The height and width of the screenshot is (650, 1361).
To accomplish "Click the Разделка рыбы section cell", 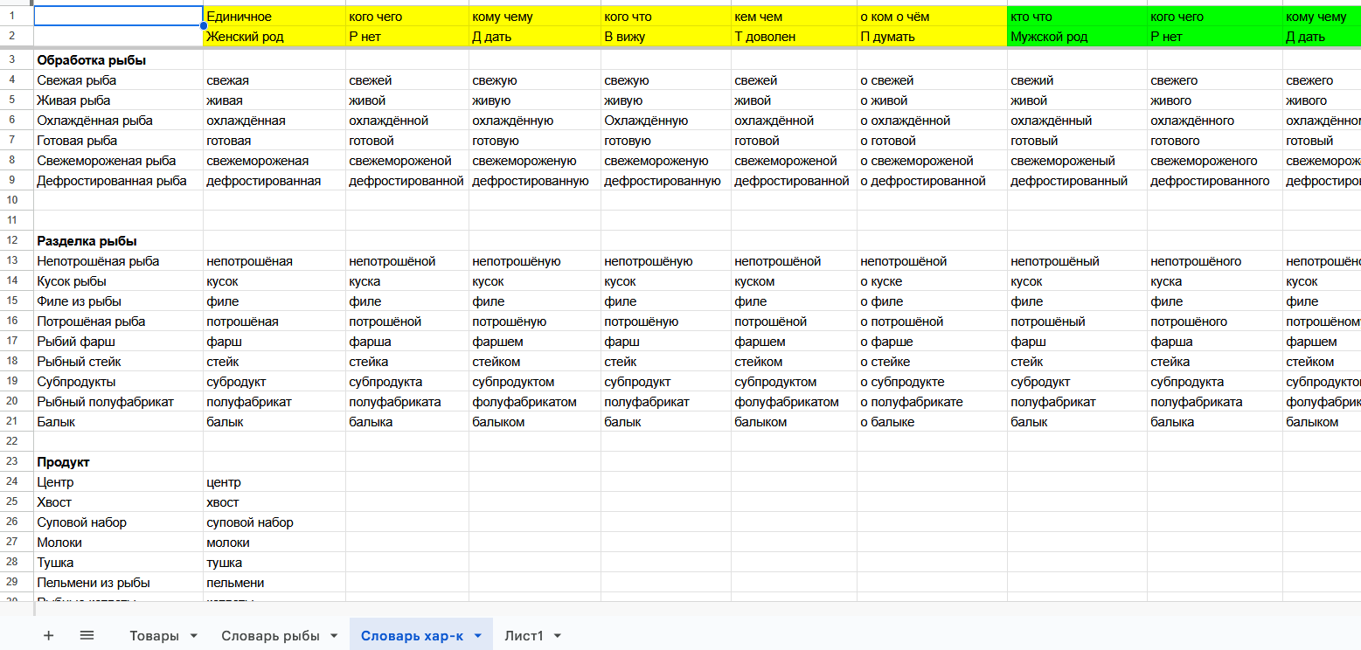I will pos(118,241).
